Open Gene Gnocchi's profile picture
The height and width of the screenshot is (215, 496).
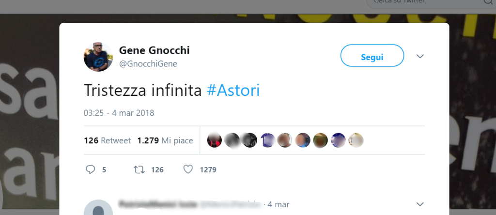pyautogui.click(x=98, y=57)
